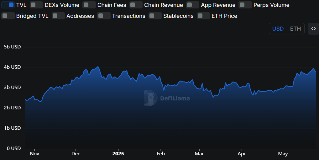Toggle App Revenue on

[192, 5]
